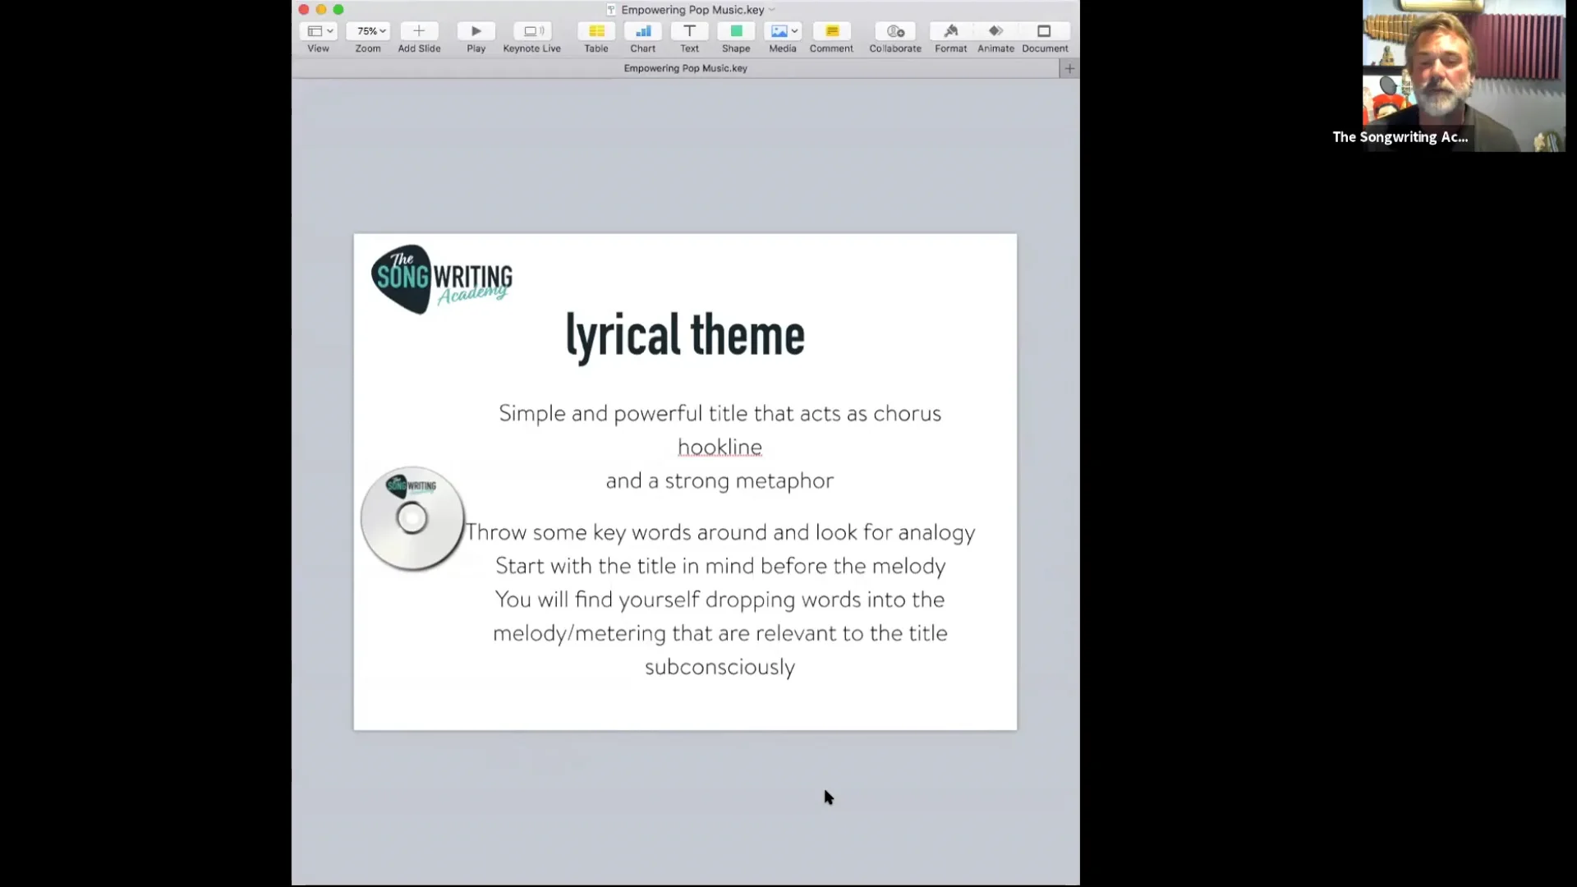Click the Play slideshow icon
The height and width of the screenshot is (887, 1577).
pyautogui.click(x=476, y=31)
